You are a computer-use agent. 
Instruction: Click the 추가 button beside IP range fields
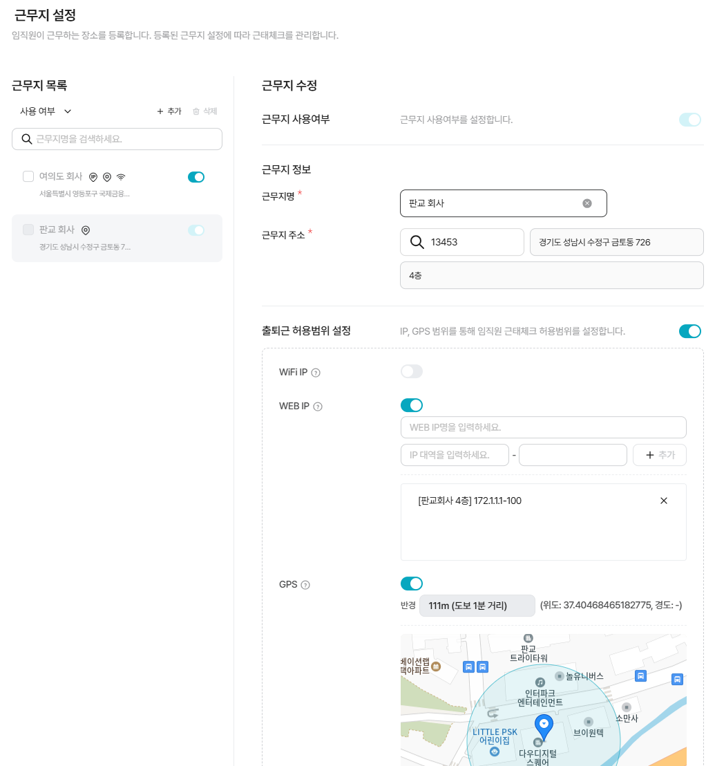pos(659,455)
